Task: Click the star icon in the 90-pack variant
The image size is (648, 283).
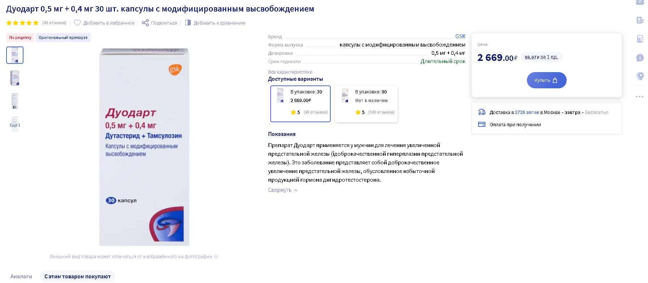Action: click(x=358, y=112)
